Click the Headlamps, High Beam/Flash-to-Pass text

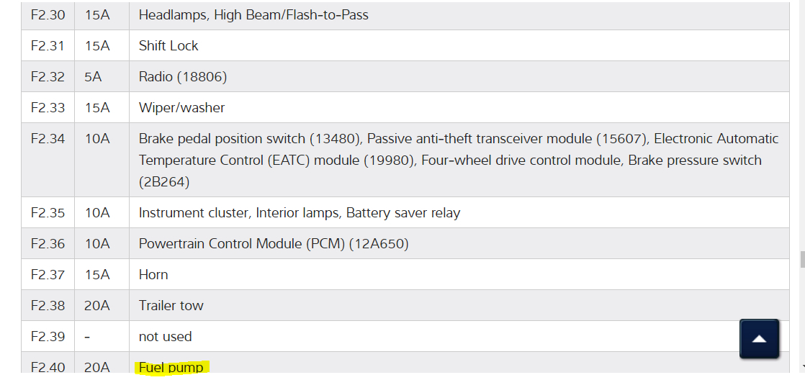[253, 14]
